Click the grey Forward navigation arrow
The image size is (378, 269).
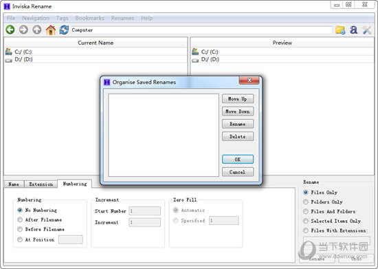(23, 30)
